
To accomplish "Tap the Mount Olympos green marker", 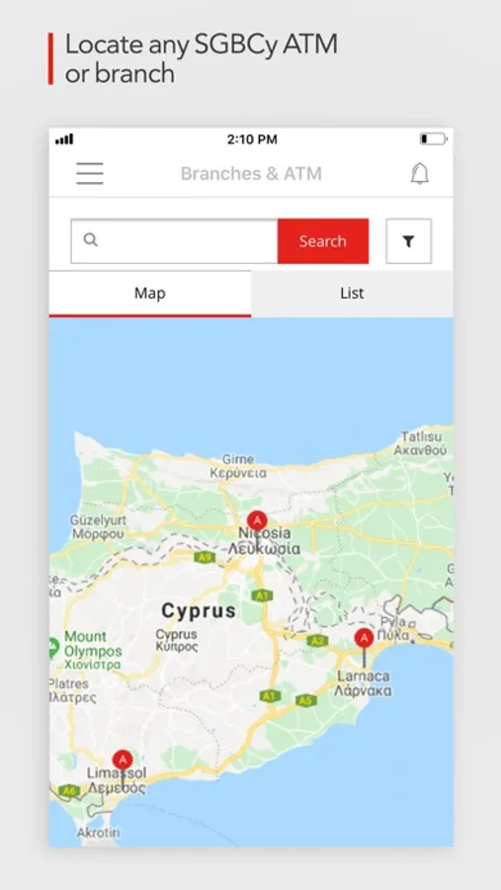I will tap(53, 646).
